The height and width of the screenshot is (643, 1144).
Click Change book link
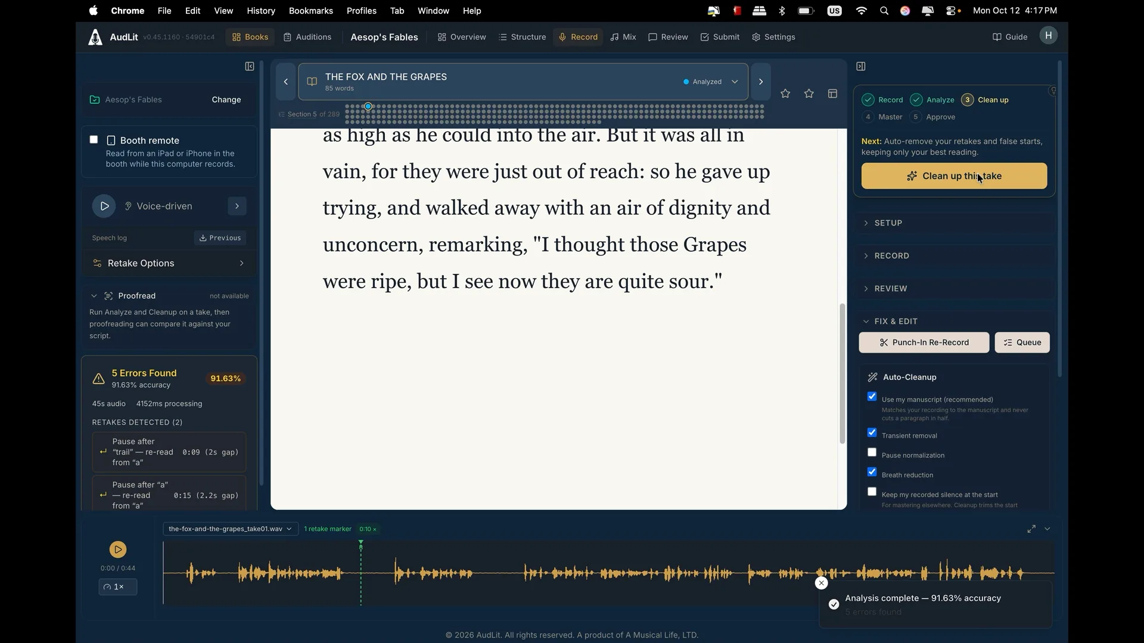coord(226,99)
